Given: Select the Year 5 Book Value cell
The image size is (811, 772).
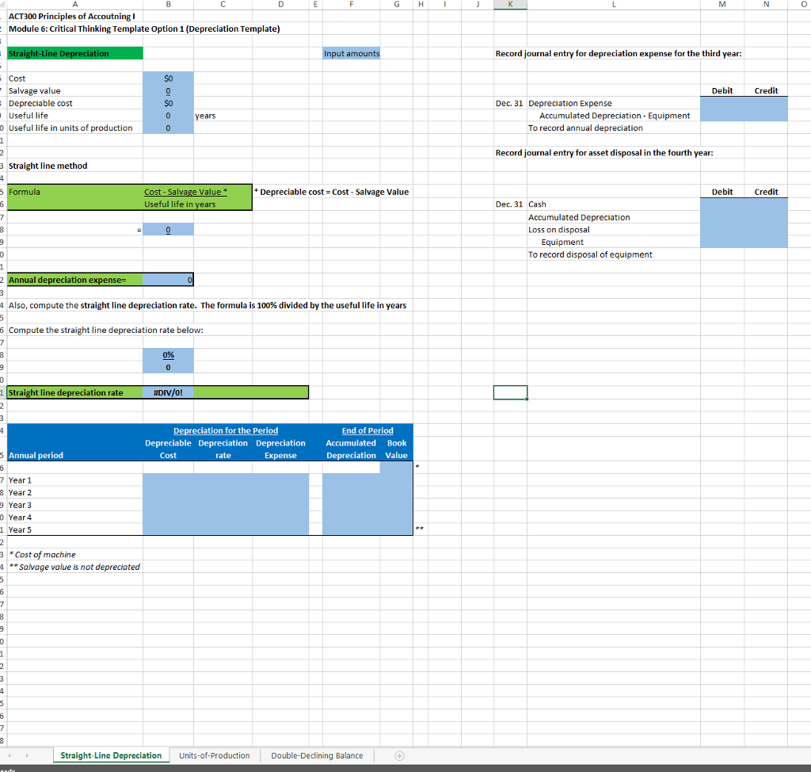Looking at the screenshot, I should (396, 529).
